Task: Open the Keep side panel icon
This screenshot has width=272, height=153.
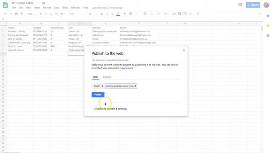Action: click(268, 25)
